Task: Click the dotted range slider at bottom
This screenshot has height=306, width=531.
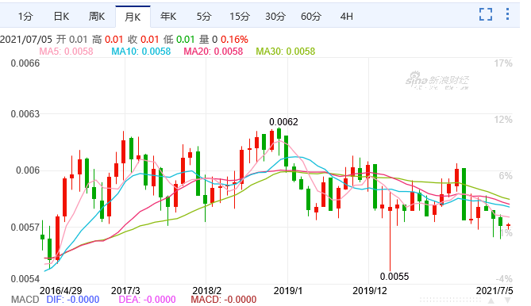Action: coord(450,300)
